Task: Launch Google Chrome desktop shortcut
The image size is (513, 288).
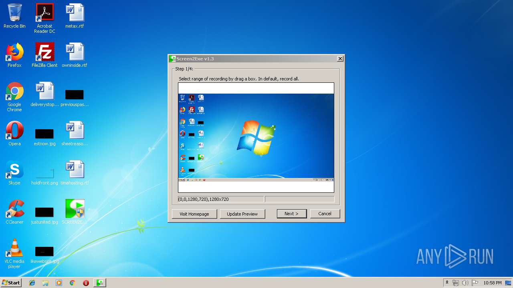Action: click(x=14, y=97)
